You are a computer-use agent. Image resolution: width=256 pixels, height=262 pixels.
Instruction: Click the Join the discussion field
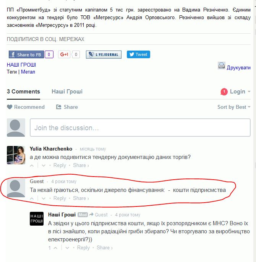pyautogui.click(x=140, y=128)
